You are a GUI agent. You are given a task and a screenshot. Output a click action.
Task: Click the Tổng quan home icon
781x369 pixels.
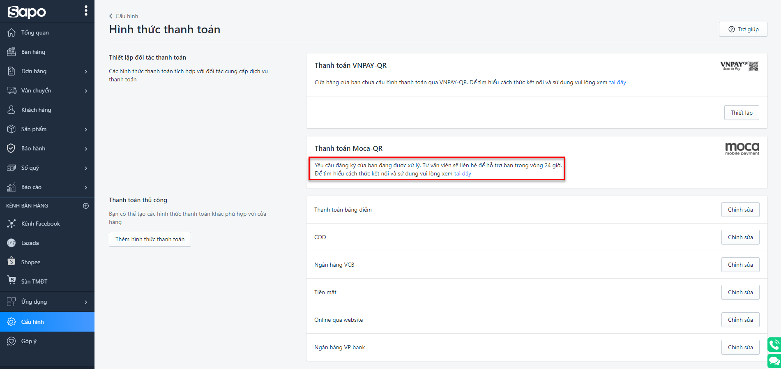click(x=12, y=32)
